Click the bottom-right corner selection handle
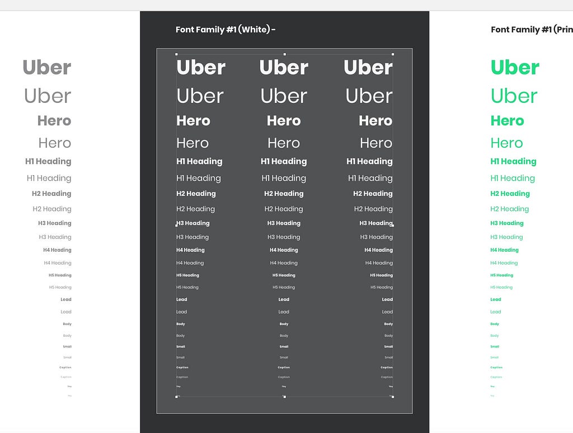Viewport: 573px width, 433px height. pos(393,397)
